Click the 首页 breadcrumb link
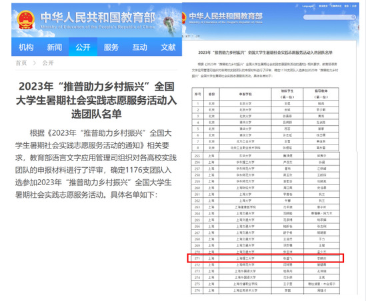This screenshot has width=366, height=301. [21, 63]
